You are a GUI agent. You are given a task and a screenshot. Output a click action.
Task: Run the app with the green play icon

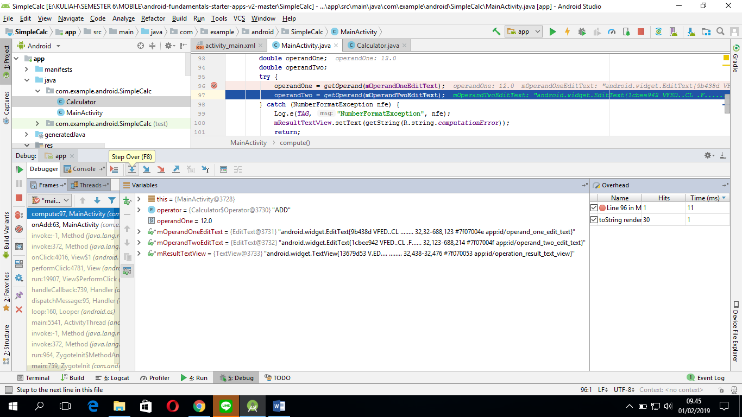point(552,31)
